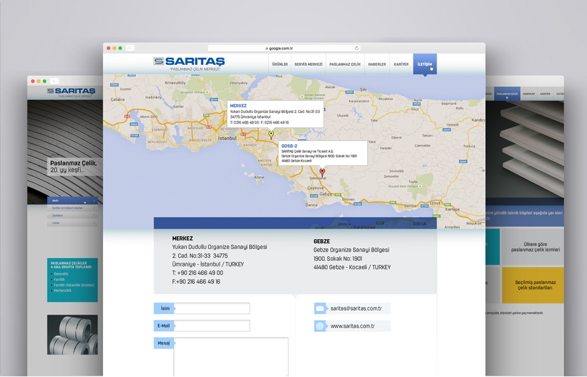This screenshot has width=587, height=377.
Task: Click the GOSB-2 title in the map popup
Action: click(289, 146)
